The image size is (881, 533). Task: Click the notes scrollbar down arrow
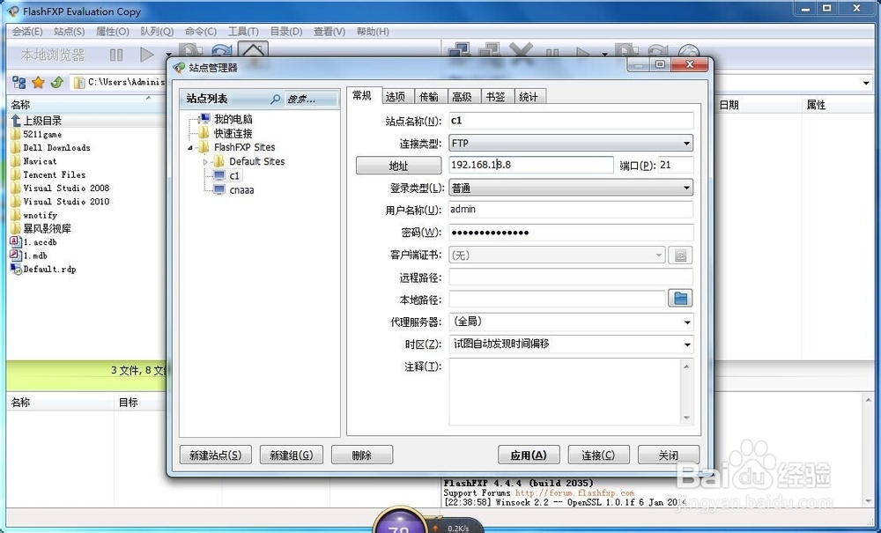tap(686, 418)
